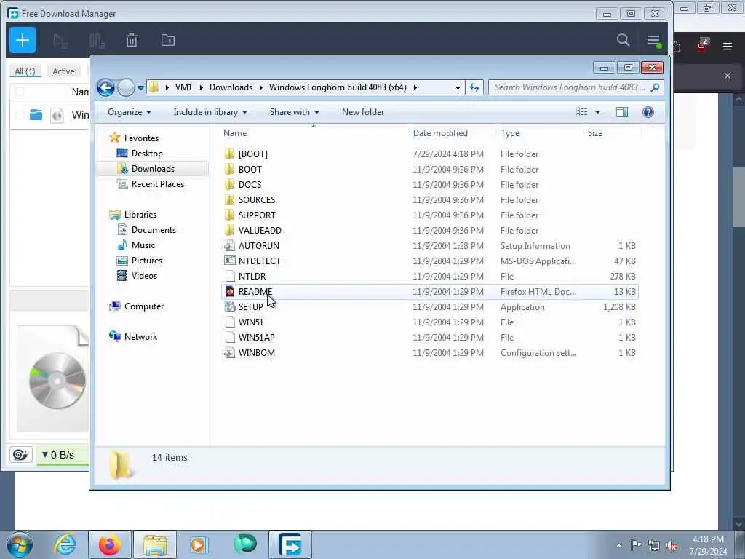Sort by Date modified column
This screenshot has width=745, height=559.
(x=440, y=133)
